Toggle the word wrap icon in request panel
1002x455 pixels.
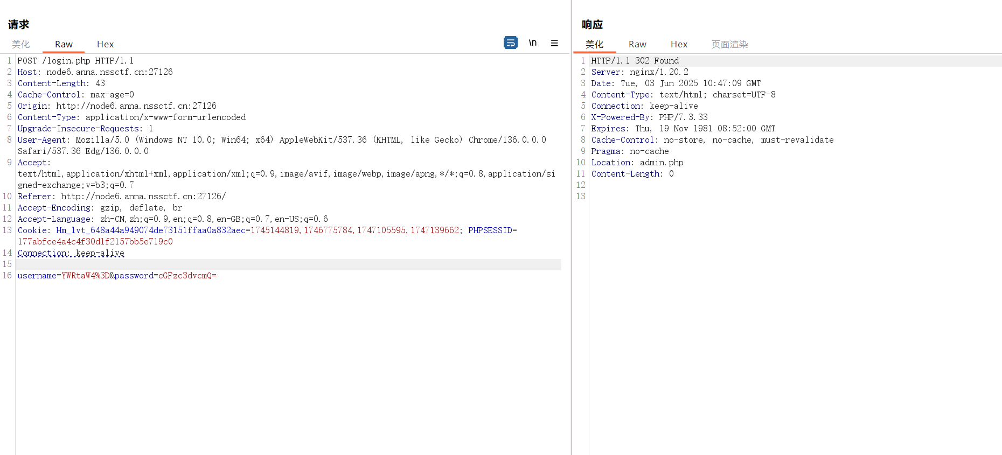click(510, 43)
